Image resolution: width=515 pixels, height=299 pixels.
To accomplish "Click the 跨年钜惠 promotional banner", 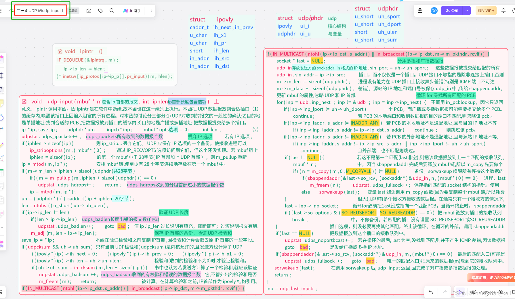I will tap(491, 277).
